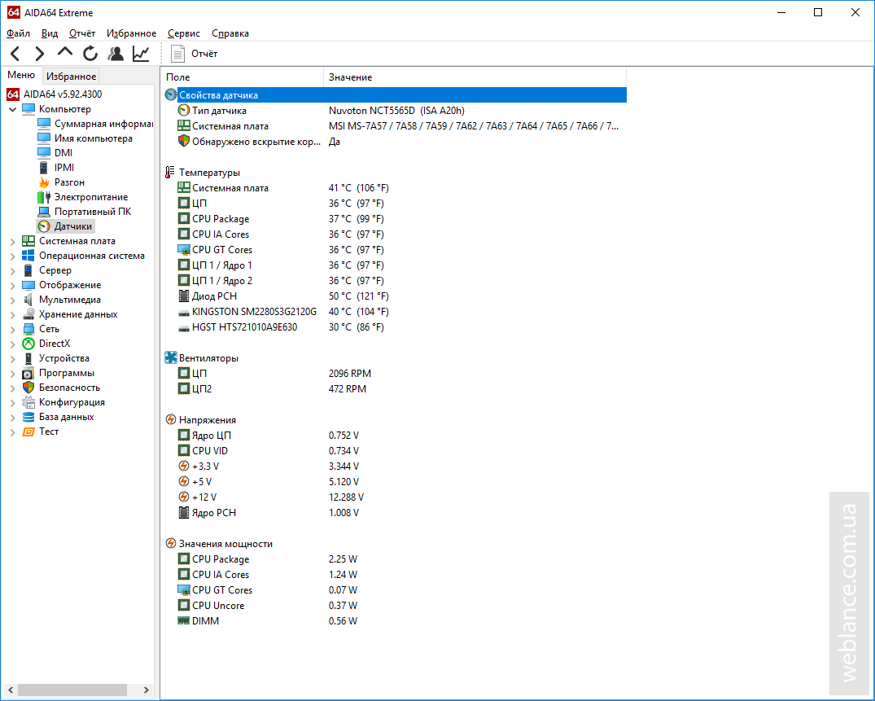The height and width of the screenshot is (701, 875).
Task: Click the База данных database icon
Action: coord(28,417)
